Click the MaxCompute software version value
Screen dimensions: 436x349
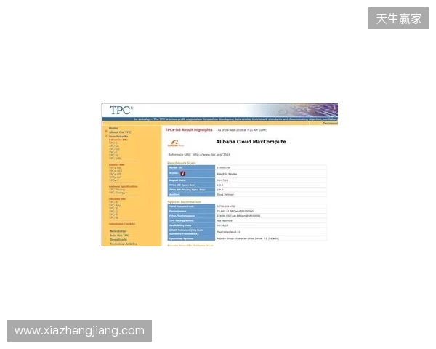228,232
